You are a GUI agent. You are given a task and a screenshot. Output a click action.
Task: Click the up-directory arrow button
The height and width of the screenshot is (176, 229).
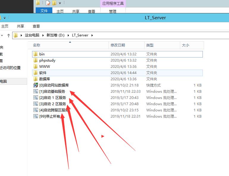[x=9, y=35]
